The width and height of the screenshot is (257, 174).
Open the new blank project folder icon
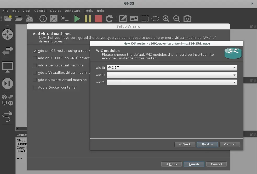click(x=8, y=18)
